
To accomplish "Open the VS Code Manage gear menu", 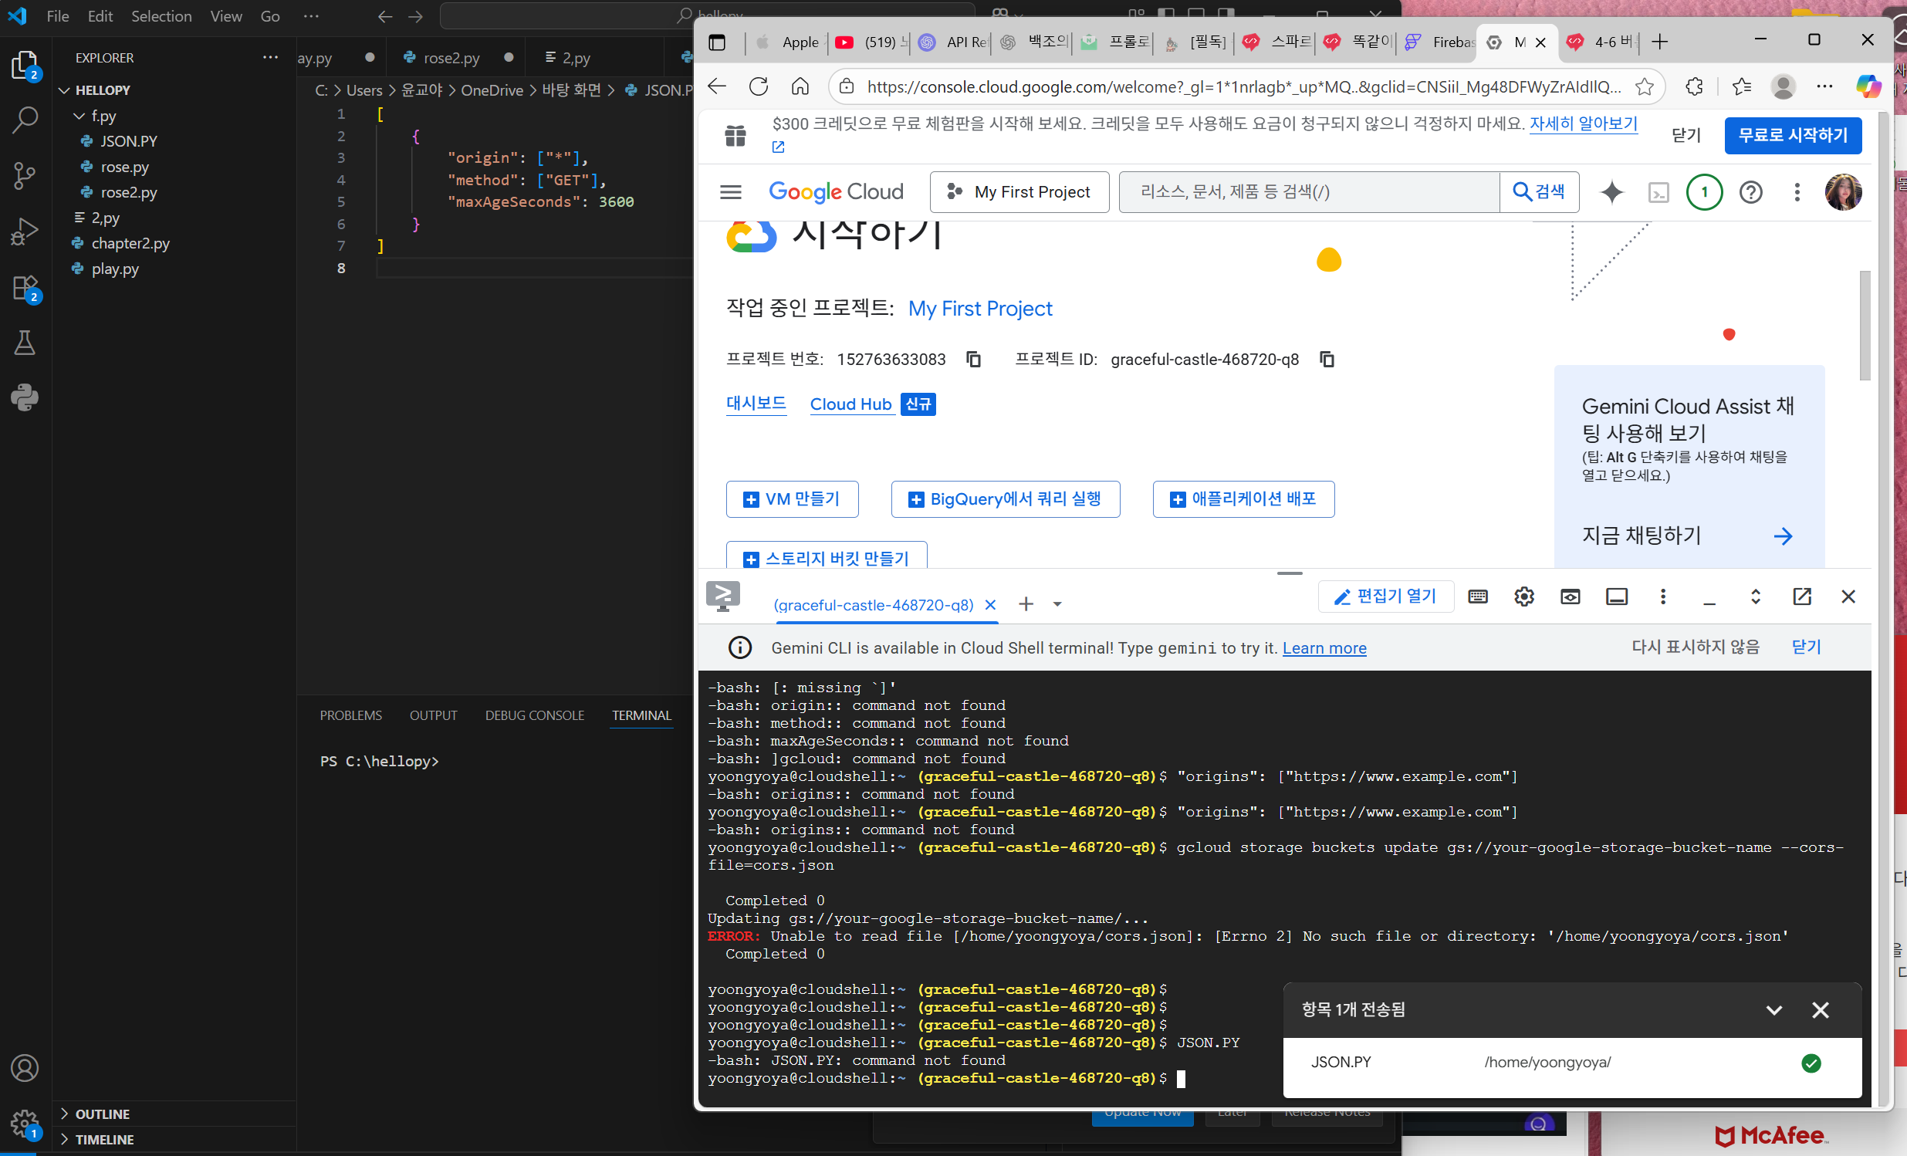I will pos(25,1123).
